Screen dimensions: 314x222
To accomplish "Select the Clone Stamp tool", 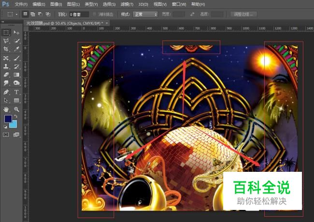I will pyautogui.click(x=6, y=67).
